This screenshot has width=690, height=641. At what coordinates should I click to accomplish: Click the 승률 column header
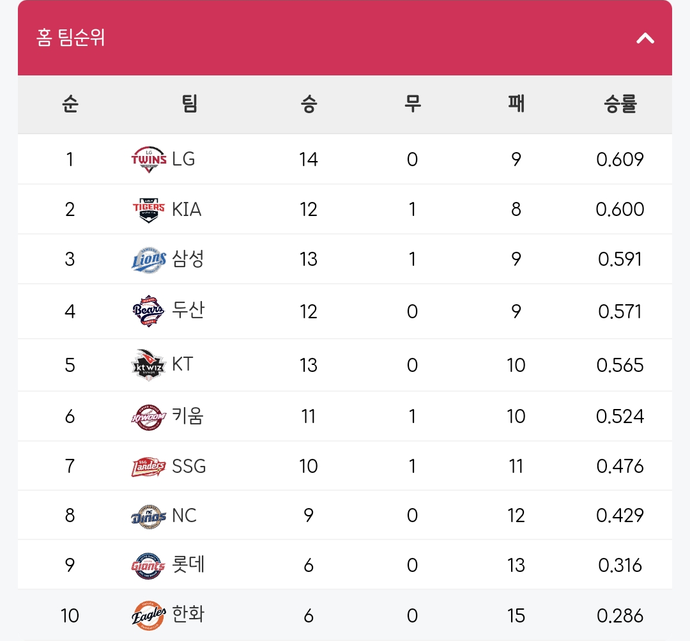pos(620,104)
